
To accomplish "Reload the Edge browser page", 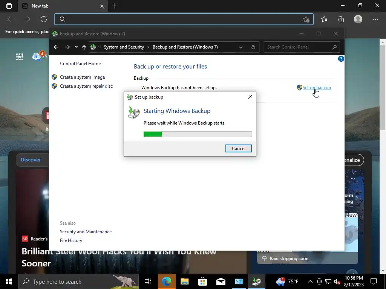I will [x=44, y=19].
